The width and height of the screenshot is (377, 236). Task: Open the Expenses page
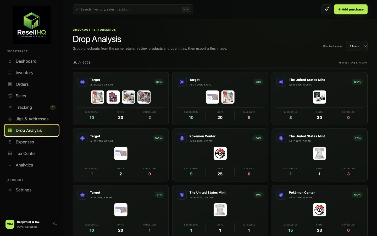click(31, 142)
